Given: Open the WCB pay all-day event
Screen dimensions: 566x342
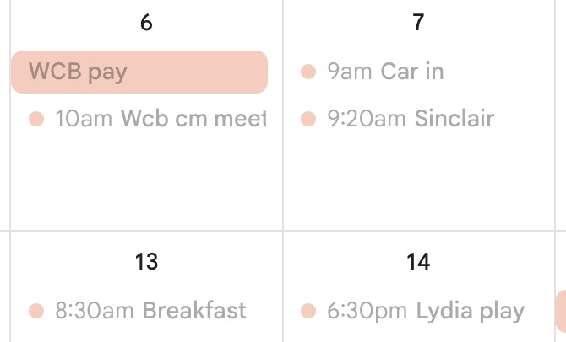Looking at the screenshot, I should point(139,72).
